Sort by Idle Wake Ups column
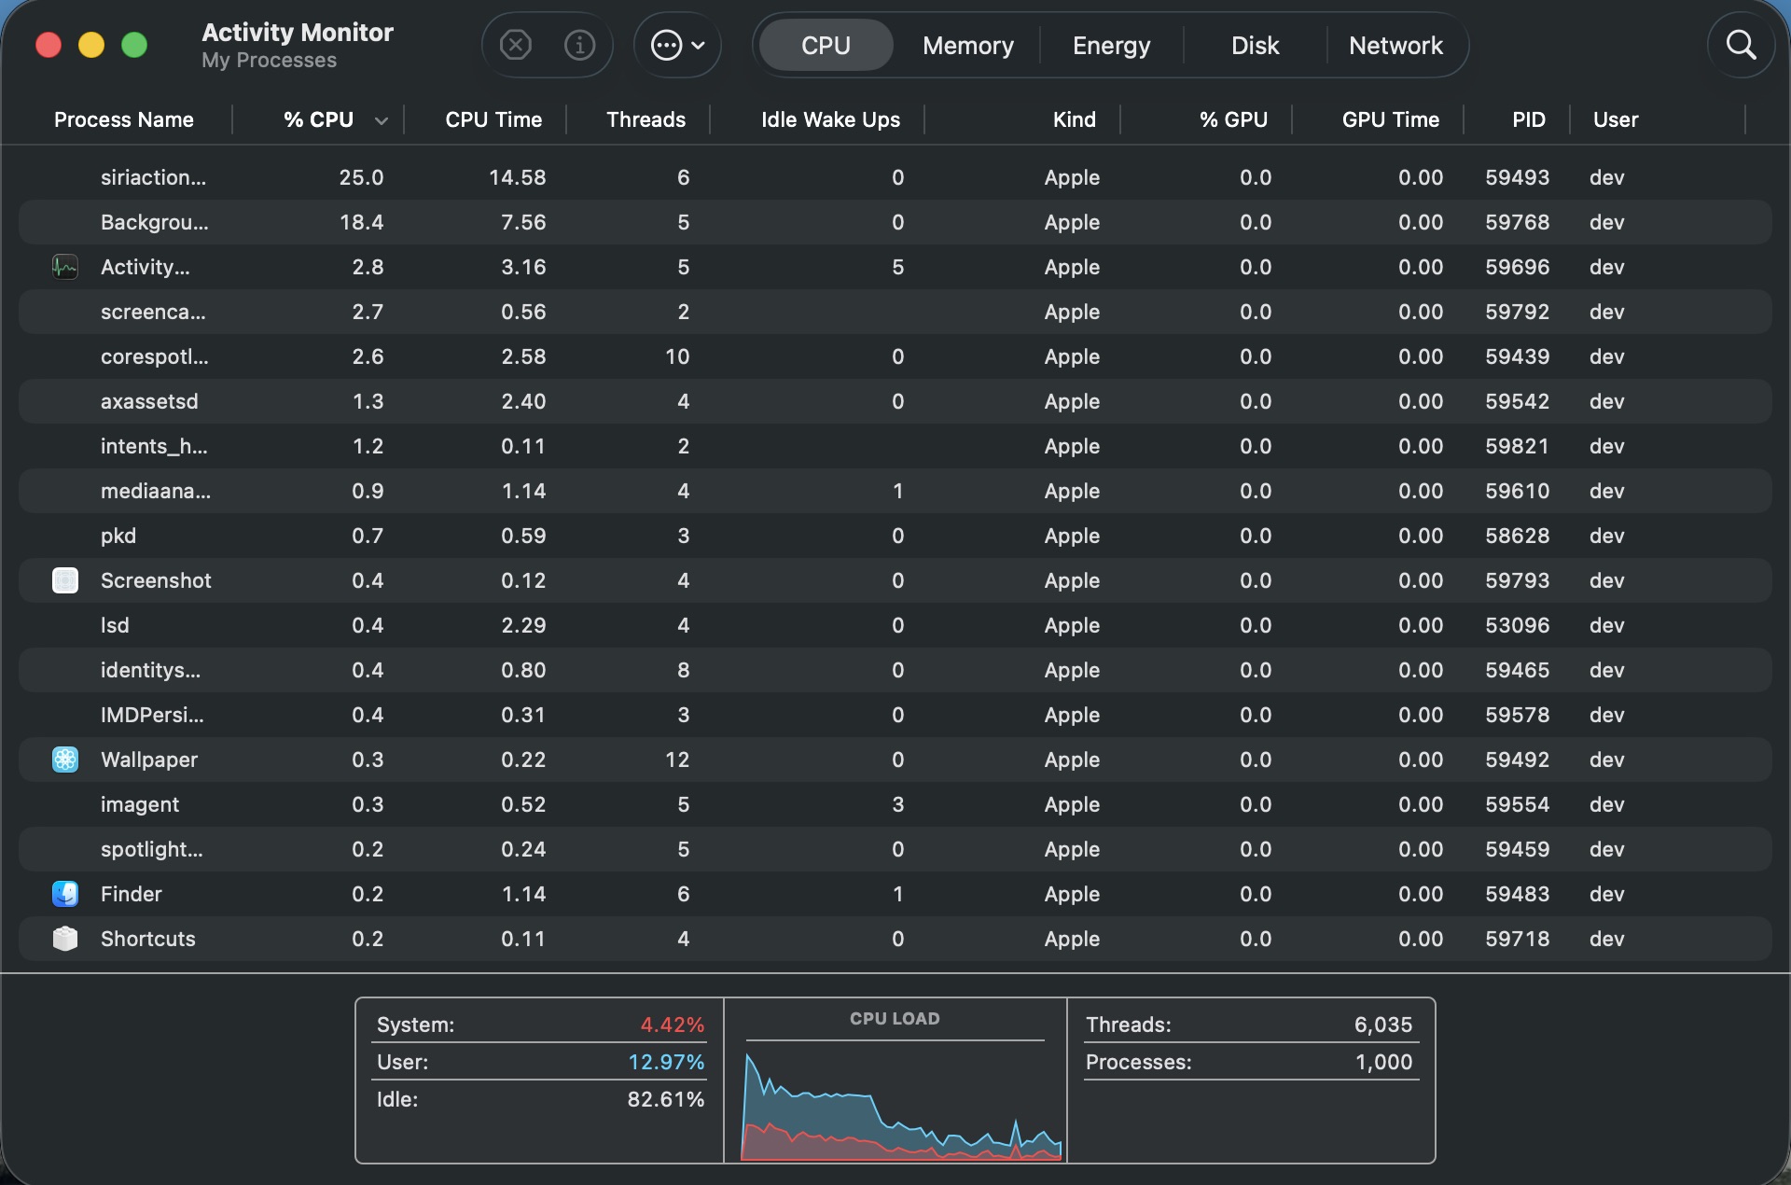This screenshot has width=1791, height=1185. [x=830, y=119]
